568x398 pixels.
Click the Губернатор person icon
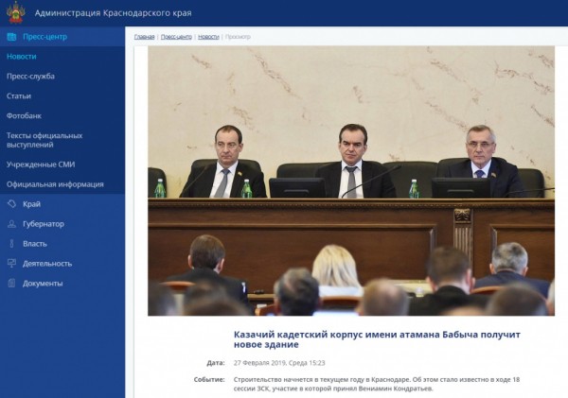[x=11, y=224]
